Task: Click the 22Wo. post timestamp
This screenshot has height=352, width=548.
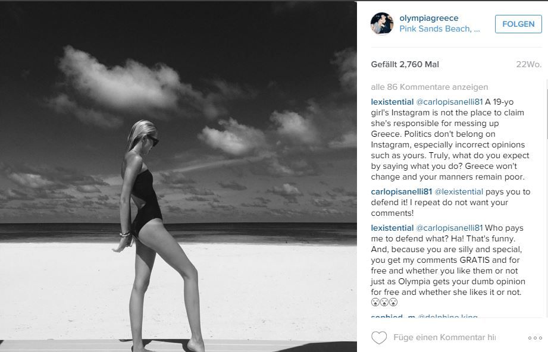Action: click(x=528, y=65)
